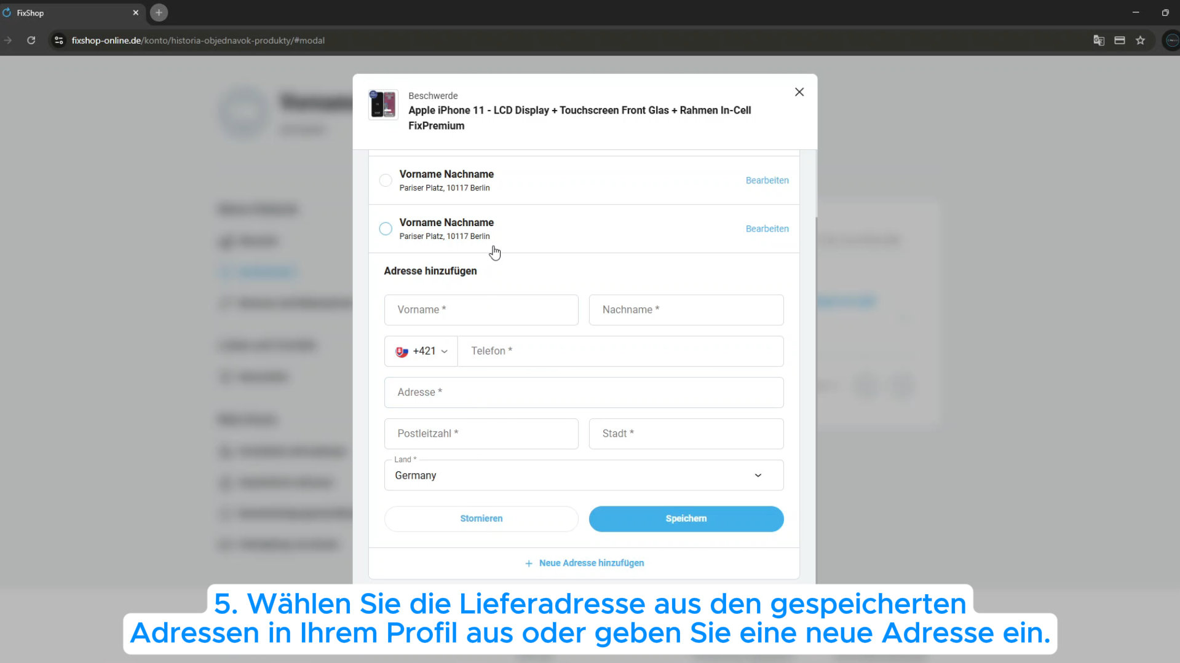Select the second saved Berlin address radio button
The width and height of the screenshot is (1180, 663).
386,229
